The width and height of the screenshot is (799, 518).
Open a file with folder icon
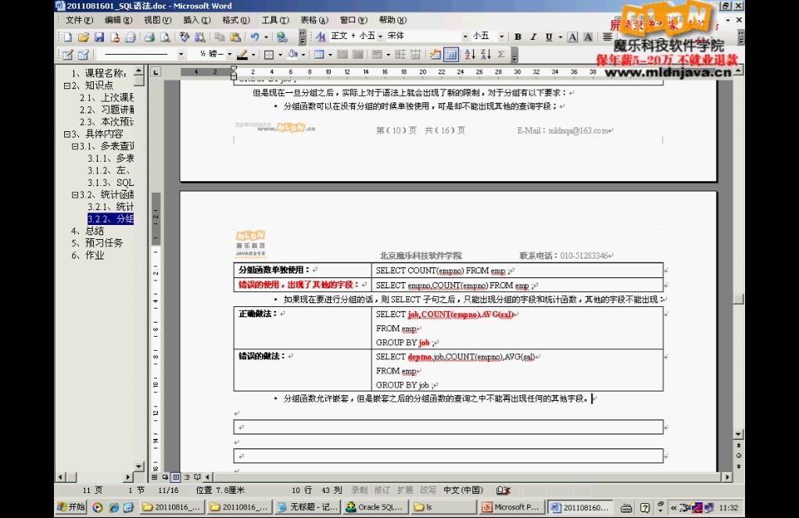(84, 37)
